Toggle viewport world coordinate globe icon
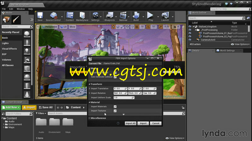Screen dimensions: 252x141 click(127, 27)
